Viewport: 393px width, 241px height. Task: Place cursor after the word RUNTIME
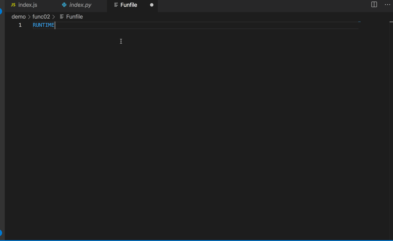[x=54, y=25]
